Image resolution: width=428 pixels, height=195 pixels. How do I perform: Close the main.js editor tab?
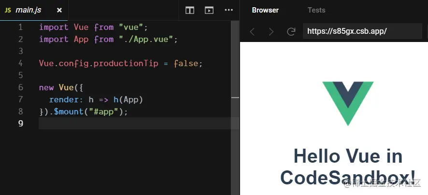(59, 10)
